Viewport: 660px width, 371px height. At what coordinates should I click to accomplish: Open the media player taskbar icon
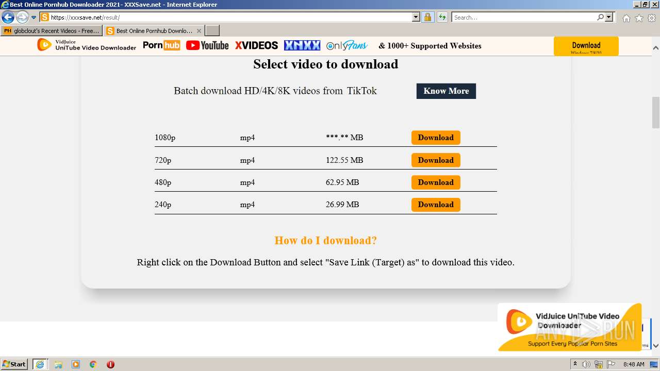pos(76,364)
